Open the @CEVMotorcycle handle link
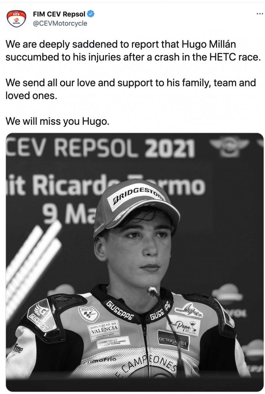This screenshot has height=394, width=265. (x=60, y=23)
